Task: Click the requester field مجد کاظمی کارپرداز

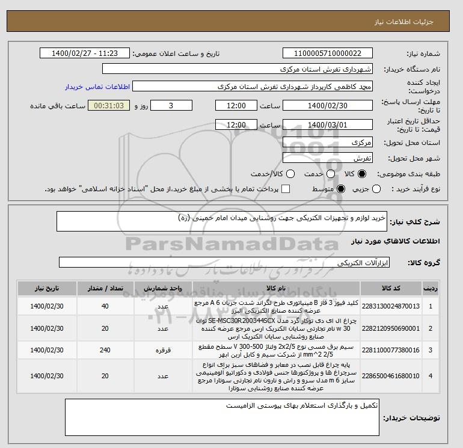Action: click(253, 86)
